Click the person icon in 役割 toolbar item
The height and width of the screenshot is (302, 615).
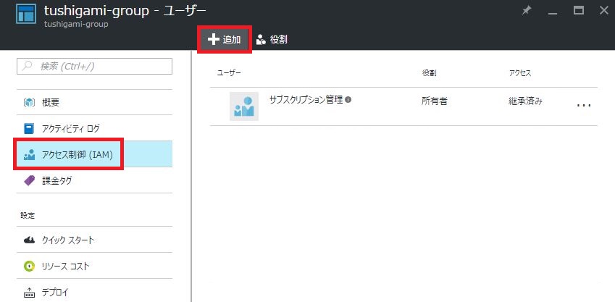pyautogui.click(x=262, y=40)
